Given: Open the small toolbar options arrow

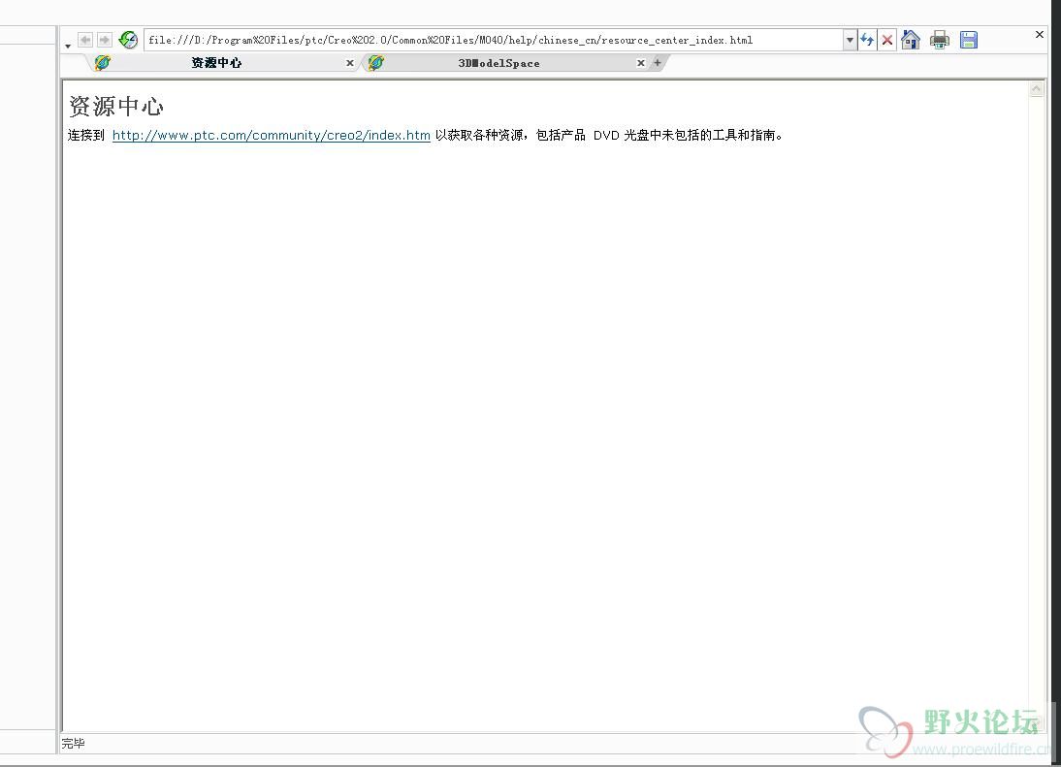Looking at the screenshot, I should [x=68, y=46].
